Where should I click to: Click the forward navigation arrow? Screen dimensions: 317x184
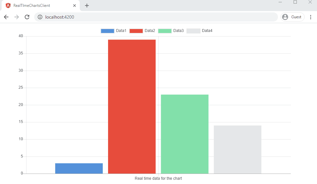17,17
